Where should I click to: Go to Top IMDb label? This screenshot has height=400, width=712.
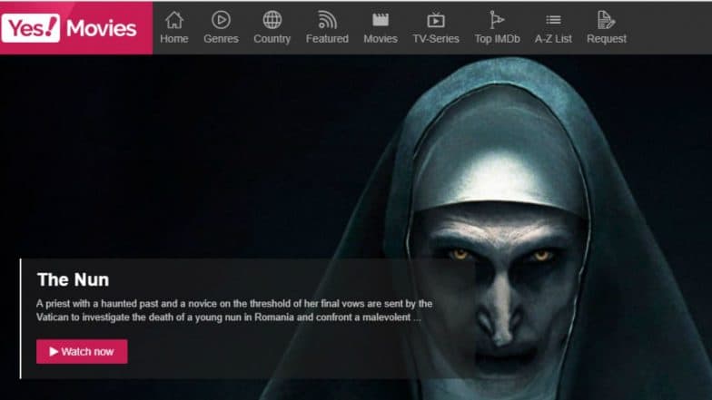click(x=498, y=39)
